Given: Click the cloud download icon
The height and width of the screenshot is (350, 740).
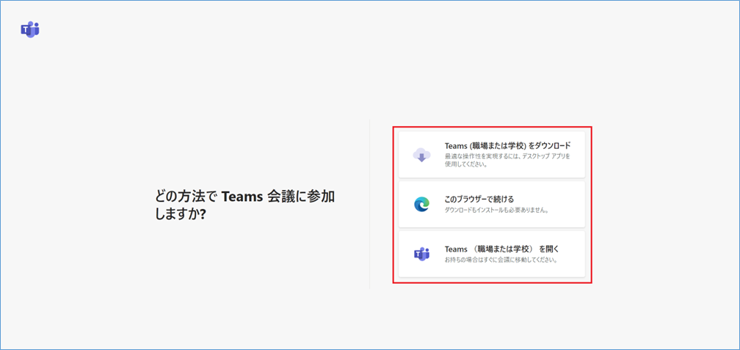Looking at the screenshot, I should coord(421,155).
